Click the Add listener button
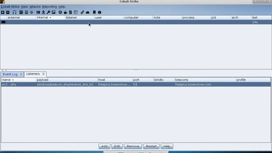The width and height of the screenshot is (272, 153). click(x=104, y=146)
